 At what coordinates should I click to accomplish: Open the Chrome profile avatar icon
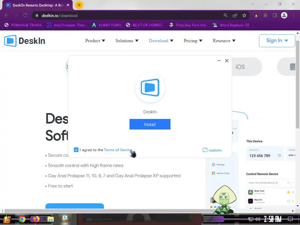click(284, 15)
